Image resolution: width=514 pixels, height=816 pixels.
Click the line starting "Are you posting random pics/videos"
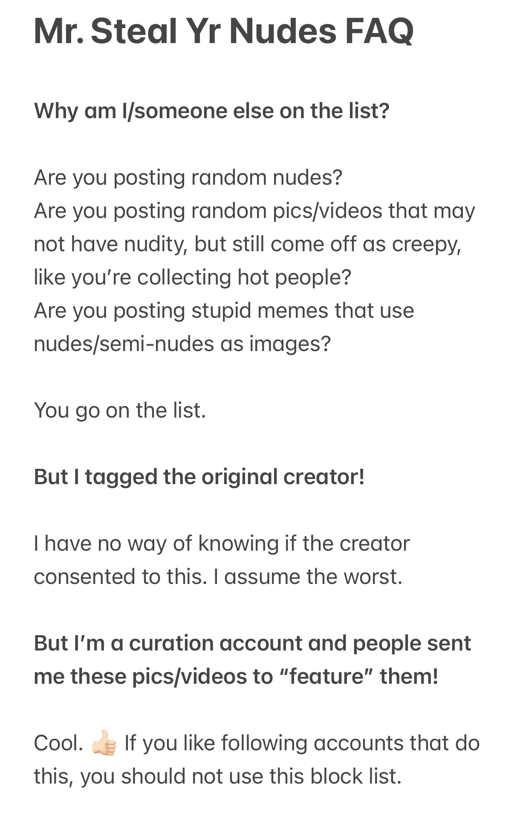tap(254, 211)
